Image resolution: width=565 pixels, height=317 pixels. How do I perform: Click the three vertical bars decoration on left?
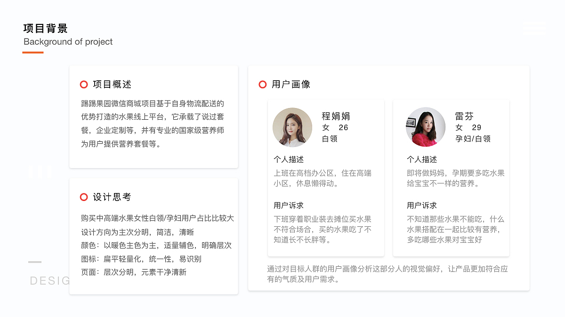[40, 171]
